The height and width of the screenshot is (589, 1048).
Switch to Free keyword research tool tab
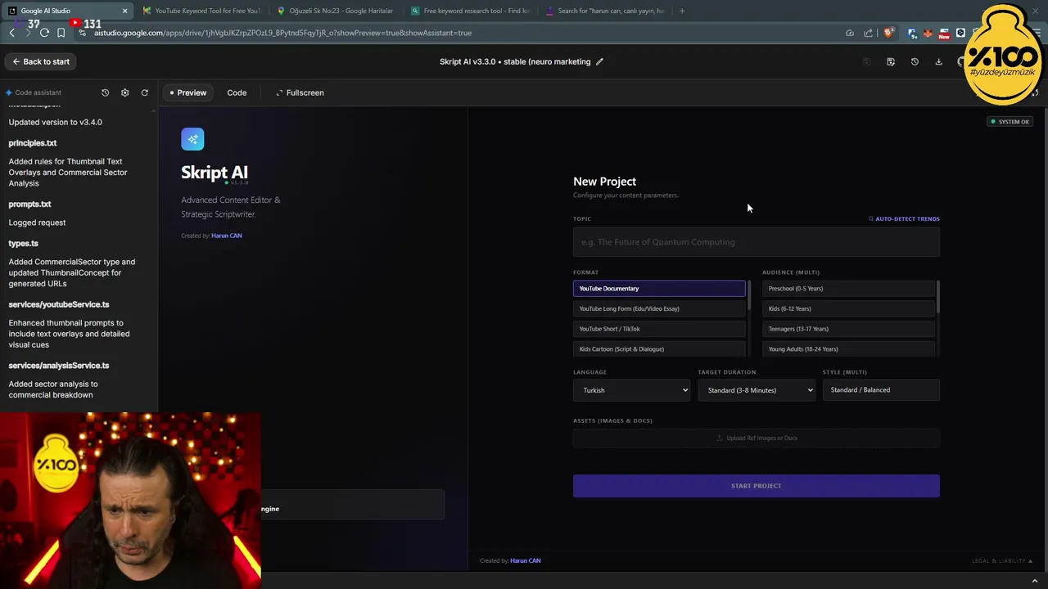coord(469,11)
